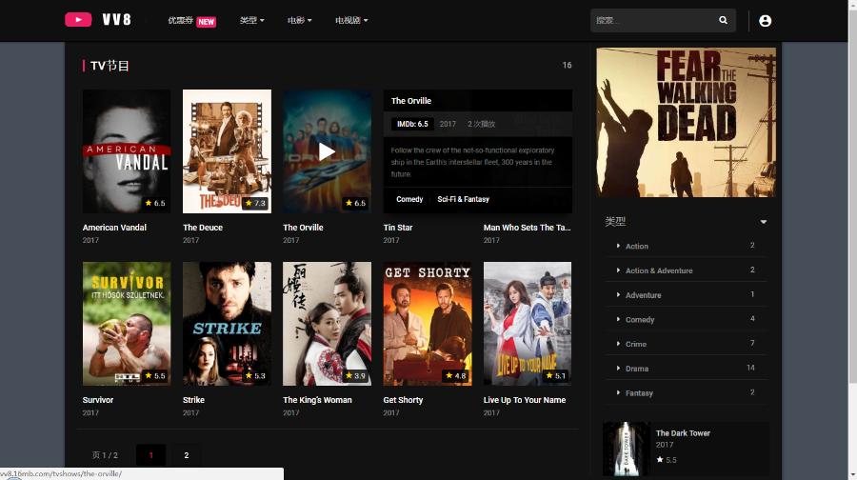Viewport: 857px width, 480px height.
Task: Click the 3.9 star rating badge on The King's Woman
Action: (355, 375)
